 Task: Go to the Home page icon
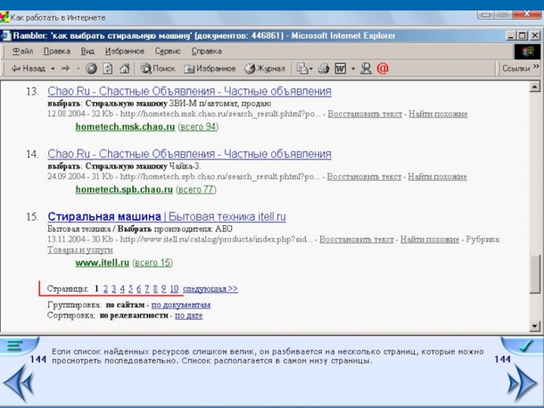[x=124, y=69]
